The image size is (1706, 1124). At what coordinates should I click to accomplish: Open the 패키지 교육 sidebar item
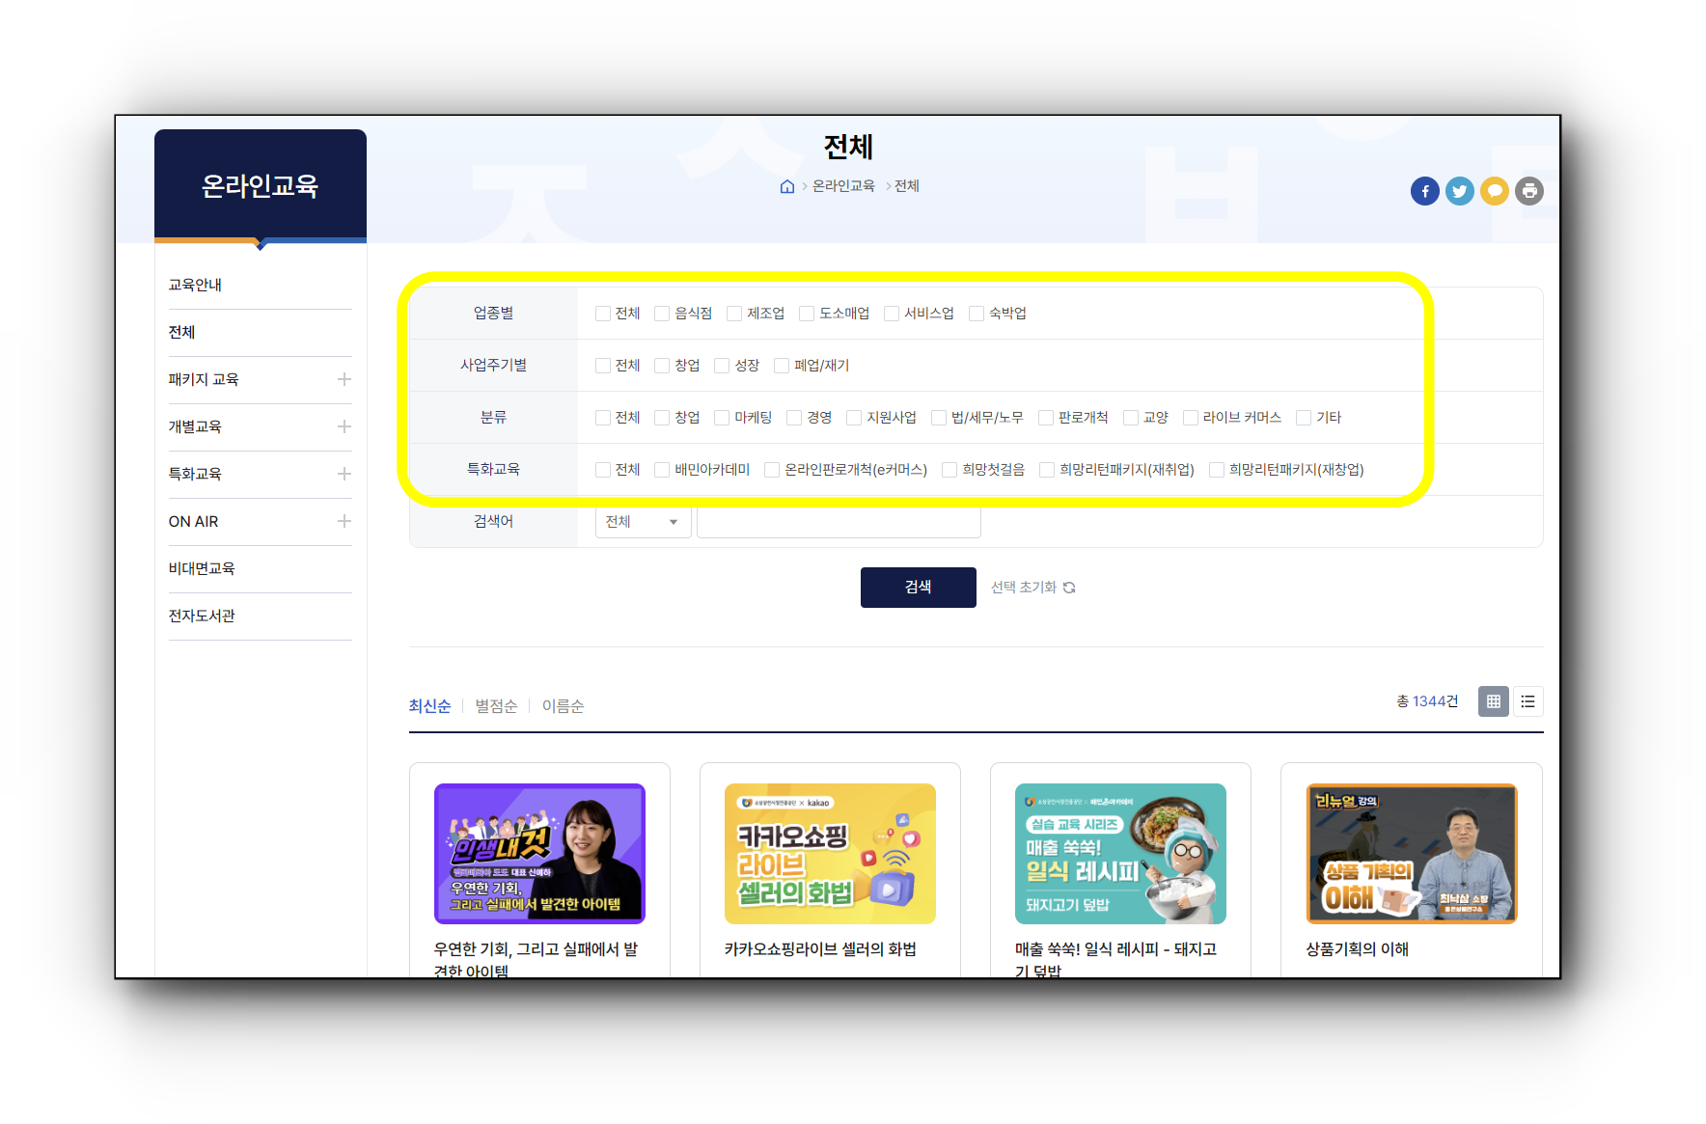coord(204,379)
